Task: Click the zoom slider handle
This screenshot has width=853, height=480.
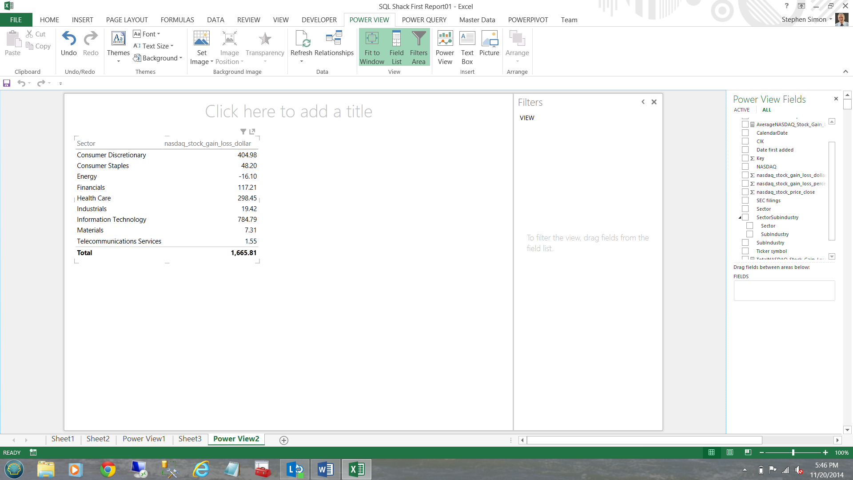Action: point(793,452)
